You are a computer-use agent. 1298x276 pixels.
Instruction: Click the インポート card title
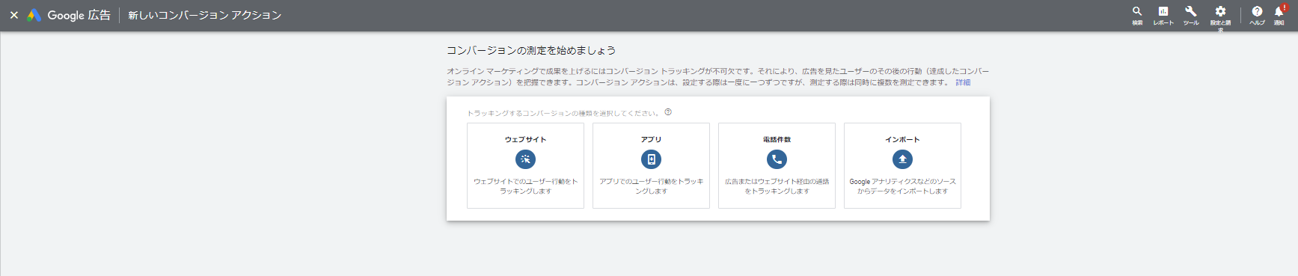(902, 139)
